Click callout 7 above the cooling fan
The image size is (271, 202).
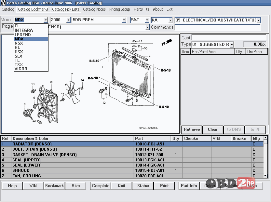click(72, 74)
